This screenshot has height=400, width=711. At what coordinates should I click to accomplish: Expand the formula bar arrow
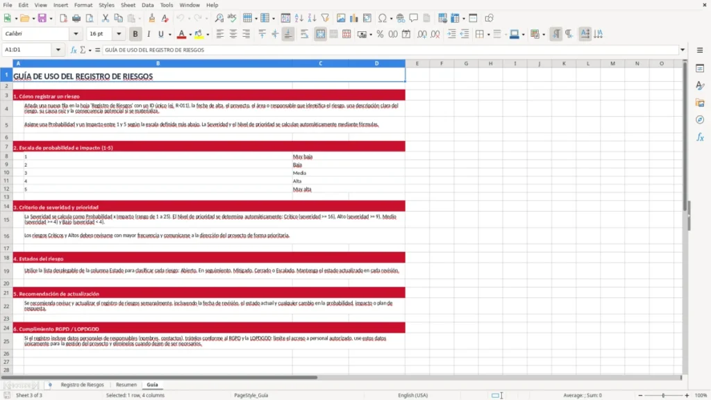(683, 50)
